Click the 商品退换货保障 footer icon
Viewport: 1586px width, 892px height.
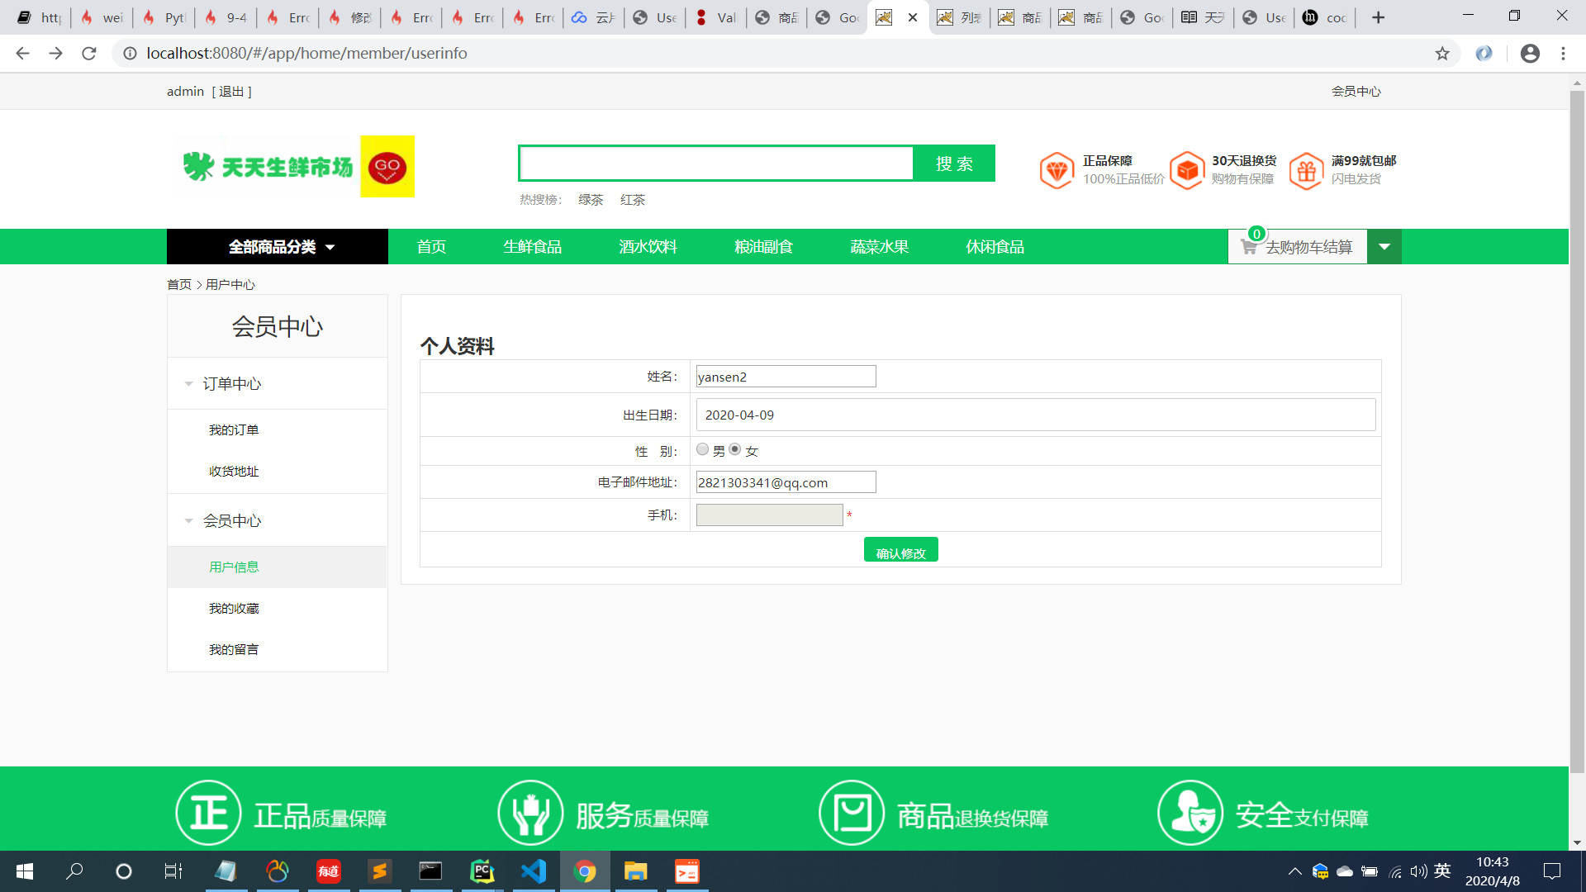pyautogui.click(x=852, y=813)
